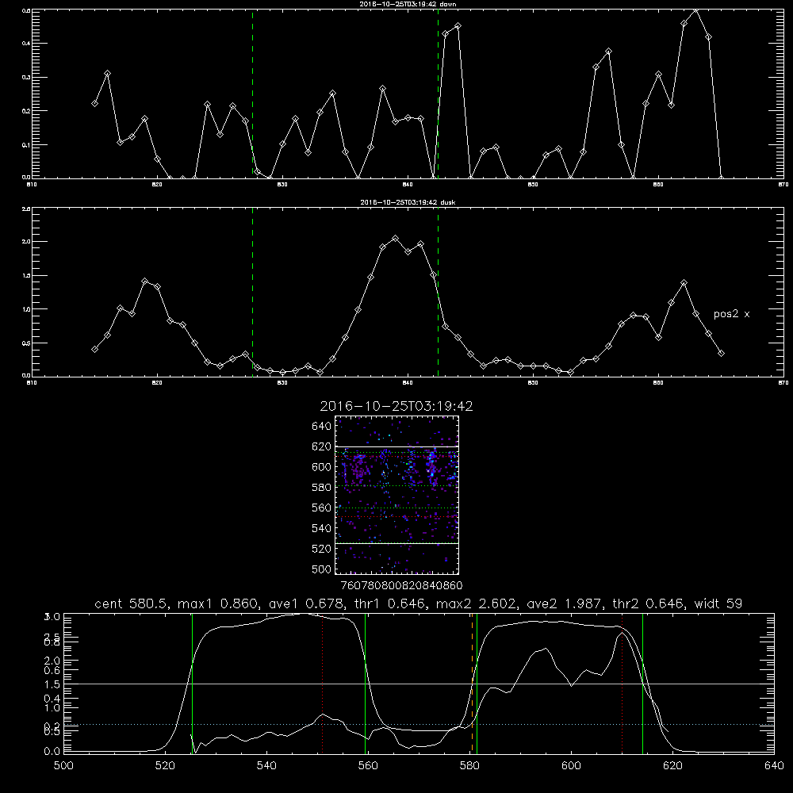Click heatmap y-axis label 600
Screen dimensions: 793x793
pos(322,467)
